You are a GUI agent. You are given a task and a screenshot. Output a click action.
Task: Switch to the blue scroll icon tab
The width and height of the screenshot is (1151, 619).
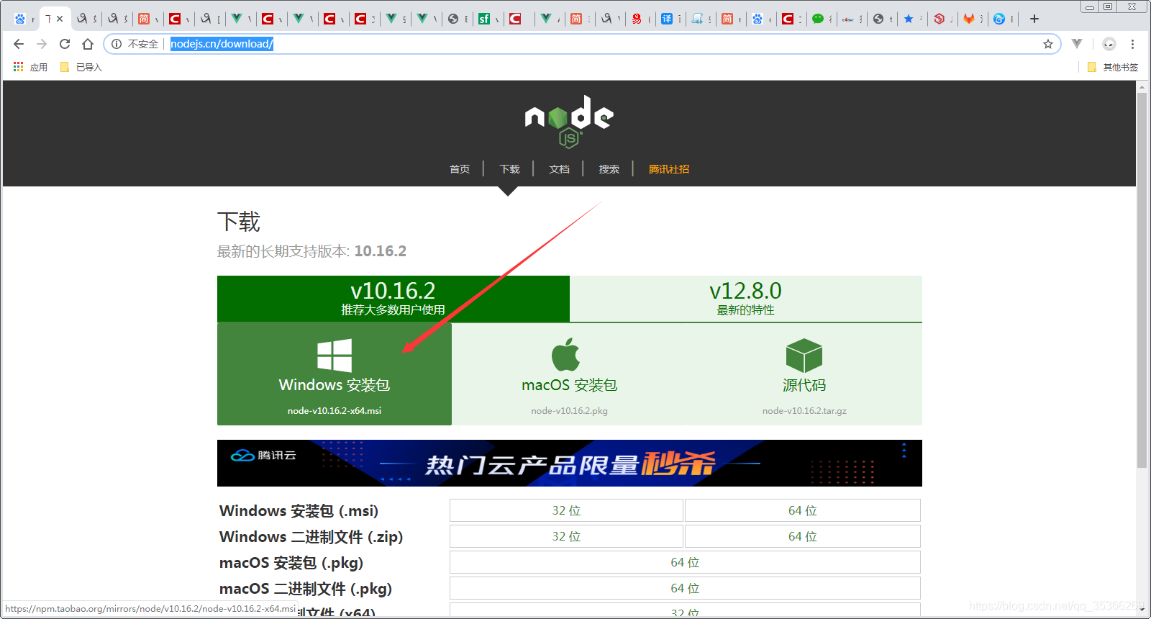(697, 19)
